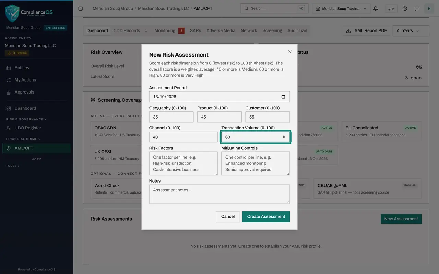The height and width of the screenshot is (274, 439).
Task: Open the All Years filter dropdown
Action: [x=411, y=30]
